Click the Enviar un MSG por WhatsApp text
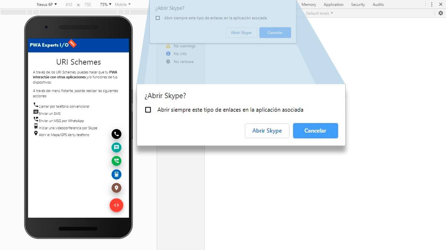The width and height of the screenshot is (446, 250). pyautogui.click(x=61, y=121)
